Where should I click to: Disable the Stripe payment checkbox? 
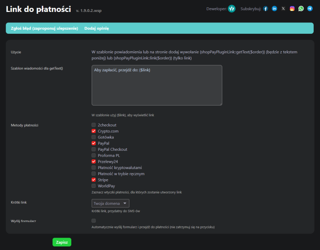pyautogui.click(x=94, y=180)
